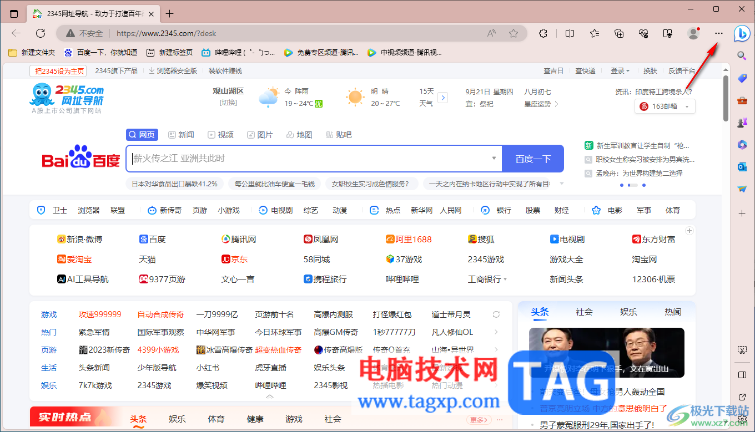The height and width of the screenshot is (432, 755).
Task: Open the sidebar Games chess icon
Action: (x=742, y=123)
